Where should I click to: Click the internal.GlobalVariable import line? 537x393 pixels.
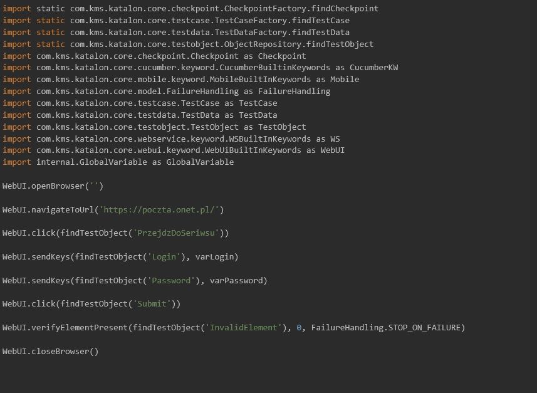118,162
